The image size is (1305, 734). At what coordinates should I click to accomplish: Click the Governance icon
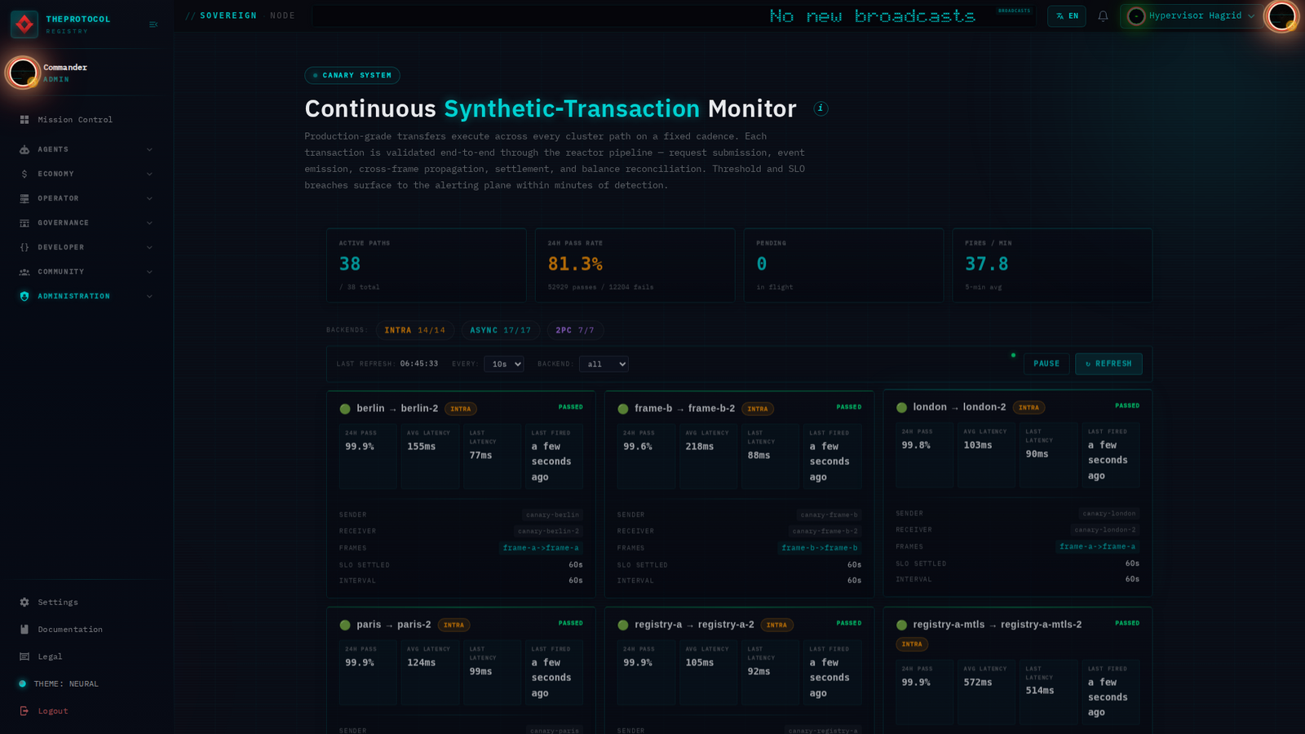pos(24,223)
